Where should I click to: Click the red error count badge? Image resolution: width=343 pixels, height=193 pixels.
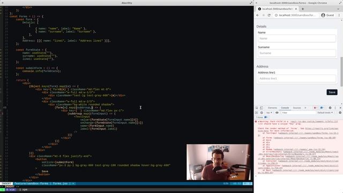pos(315,108)
